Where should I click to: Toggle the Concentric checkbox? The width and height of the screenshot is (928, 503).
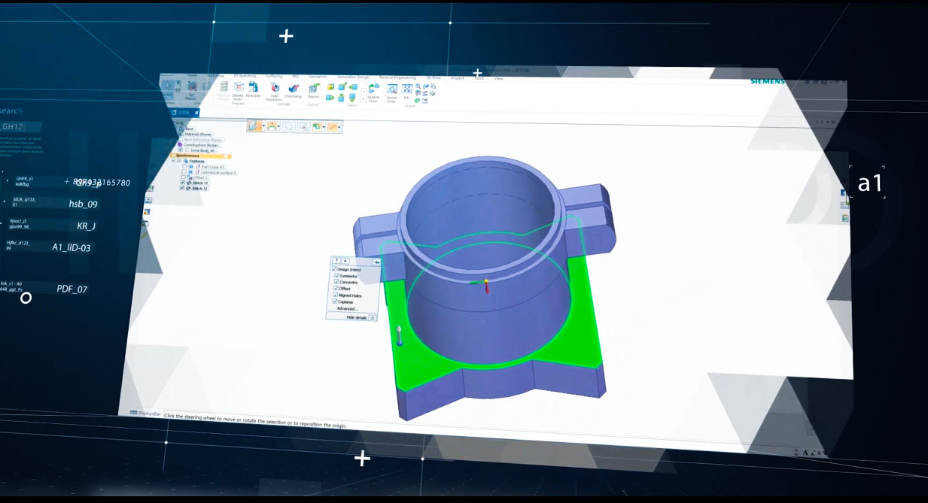(x=336, y=283)
